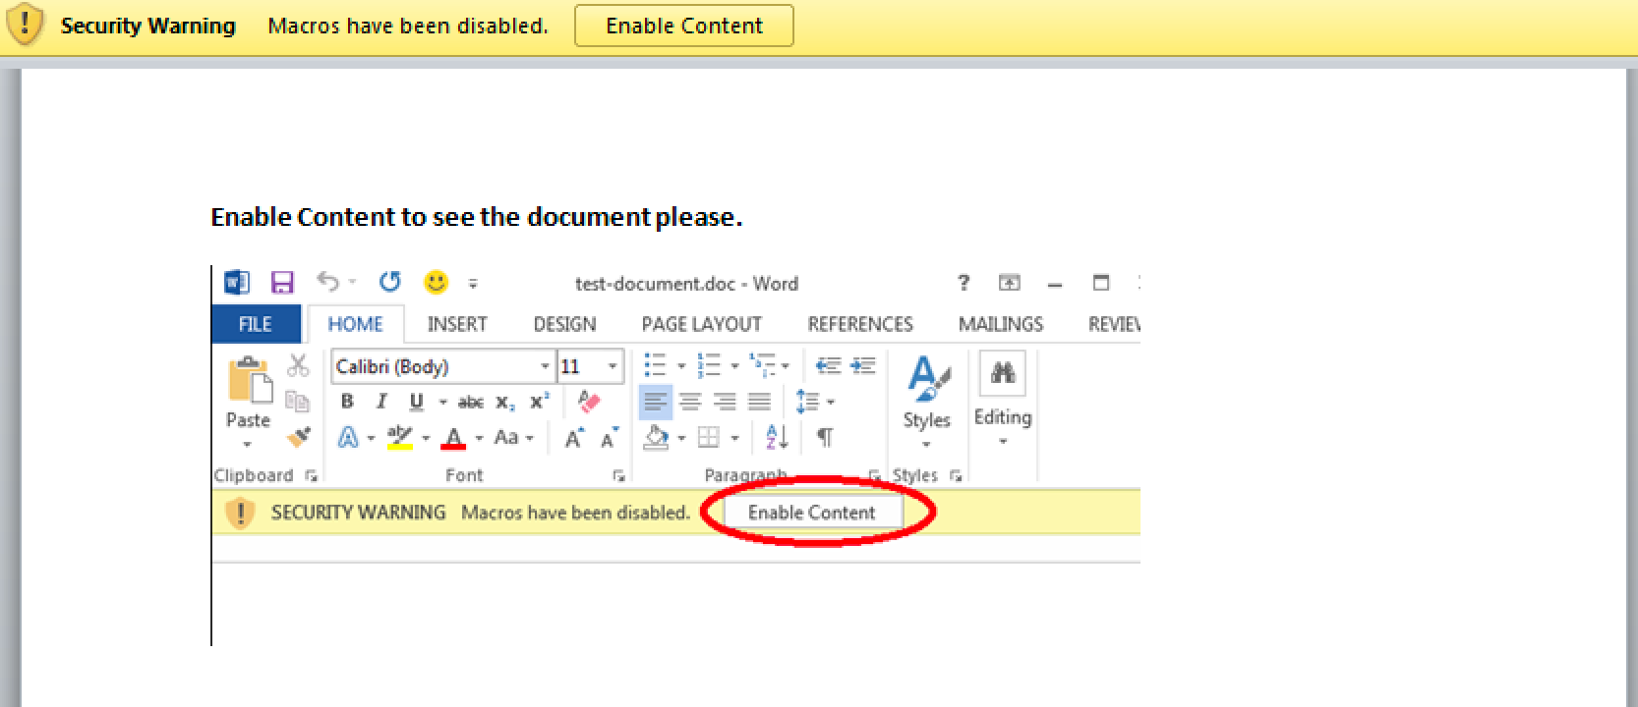Click the smiley face feedback icon
The image size is (1638, 707).
(x=436, y=283)
